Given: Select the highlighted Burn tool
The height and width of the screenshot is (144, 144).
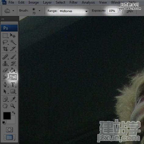Looking at the screenshot, I should point(13,77).
